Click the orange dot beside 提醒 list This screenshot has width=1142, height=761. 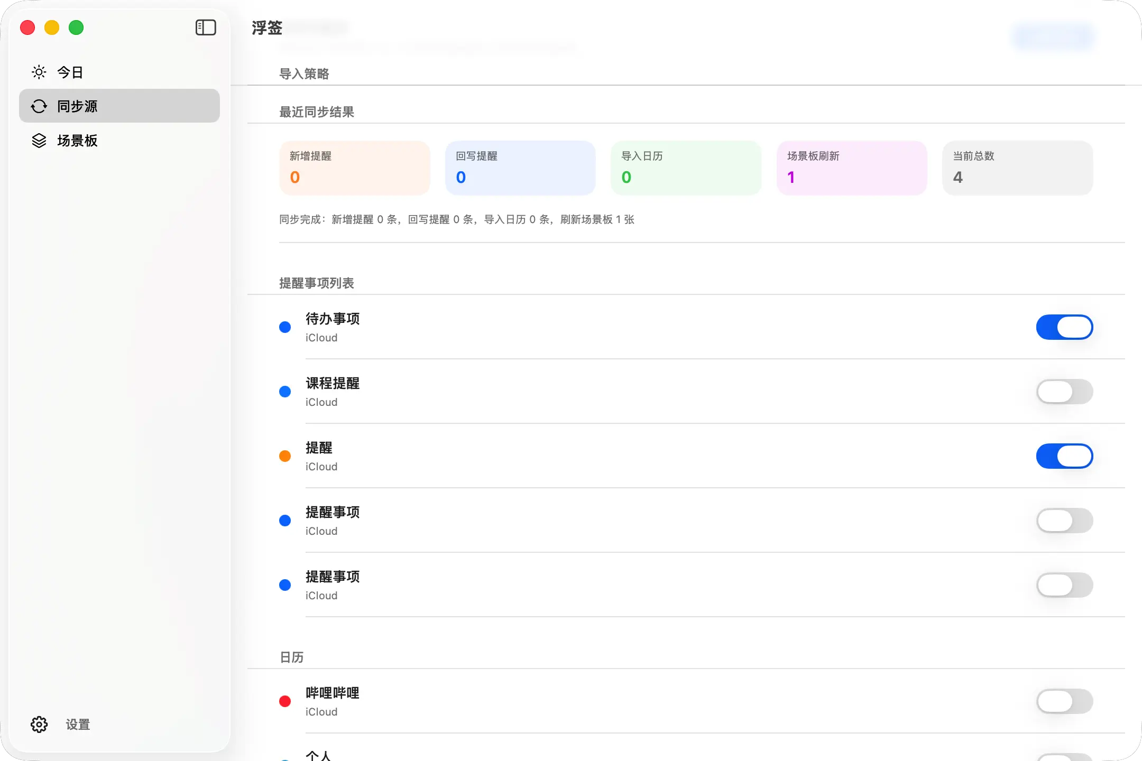(285, 456)
